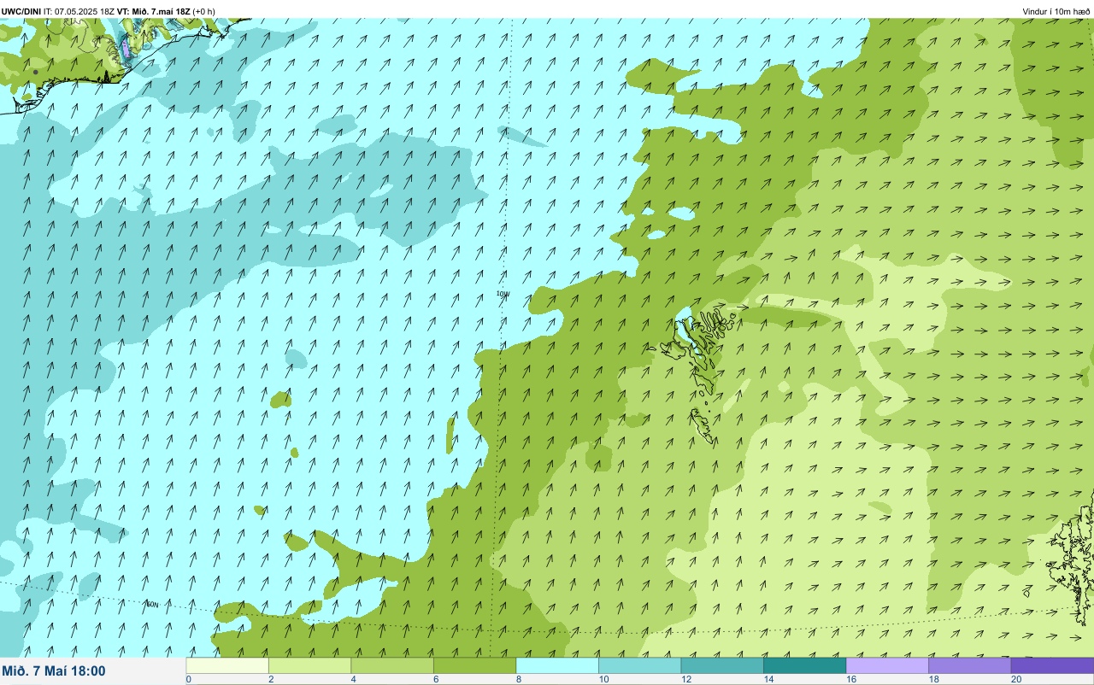Click the 'IT: 07.05.2025 18Z' header text
Screen dimensions: 1094x685
[x=77, y=11]
